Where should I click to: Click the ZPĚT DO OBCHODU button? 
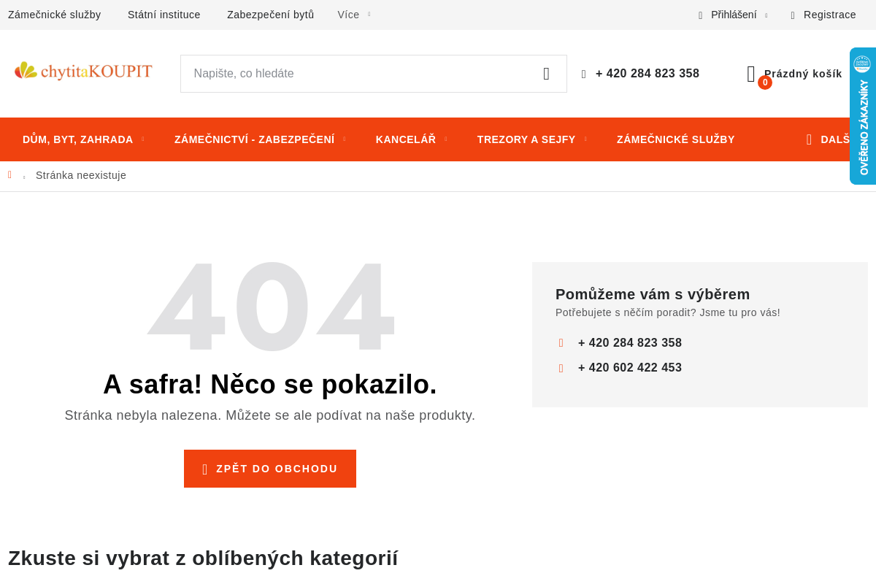(x=269, y=469)
